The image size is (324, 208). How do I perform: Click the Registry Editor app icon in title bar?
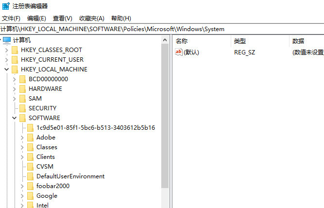[x=6, y=6]
